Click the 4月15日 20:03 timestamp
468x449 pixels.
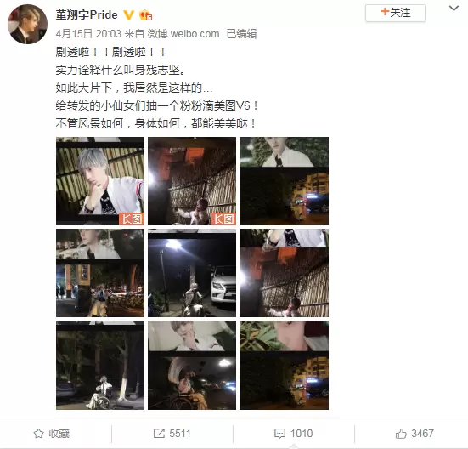[x=88, y=34]
